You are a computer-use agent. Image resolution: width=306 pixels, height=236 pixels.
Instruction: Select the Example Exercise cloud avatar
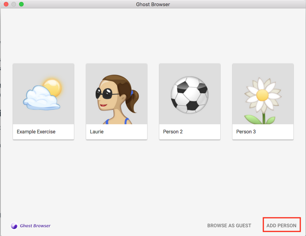click(x=43, y=94)
